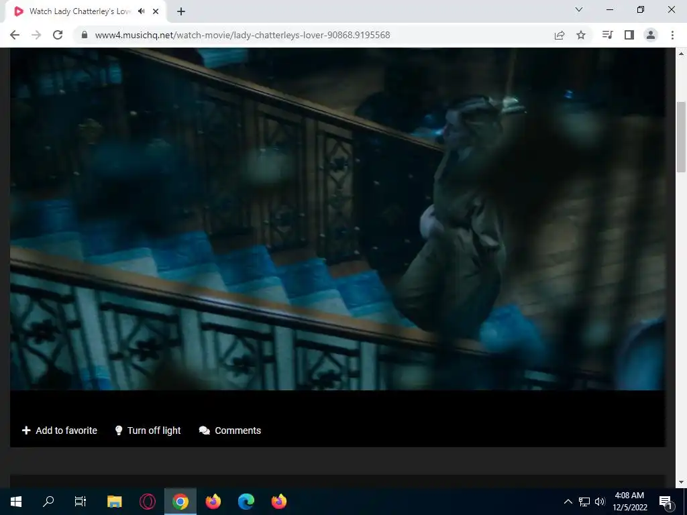Open media controls in Chrome toolbar
Viewport: 687px width, 515px height.
607,35
